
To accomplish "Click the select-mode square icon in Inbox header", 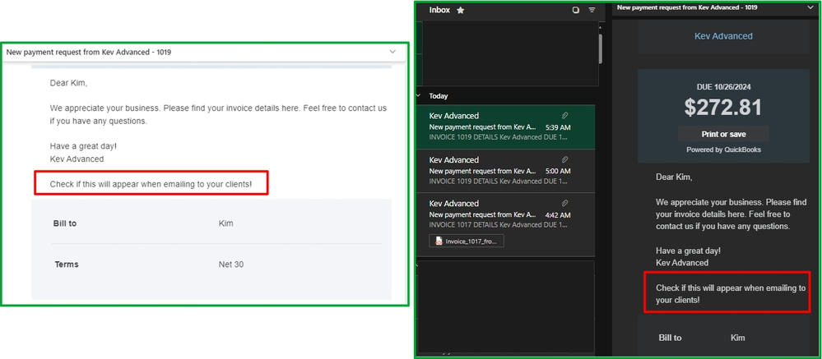I will [576, 10].
